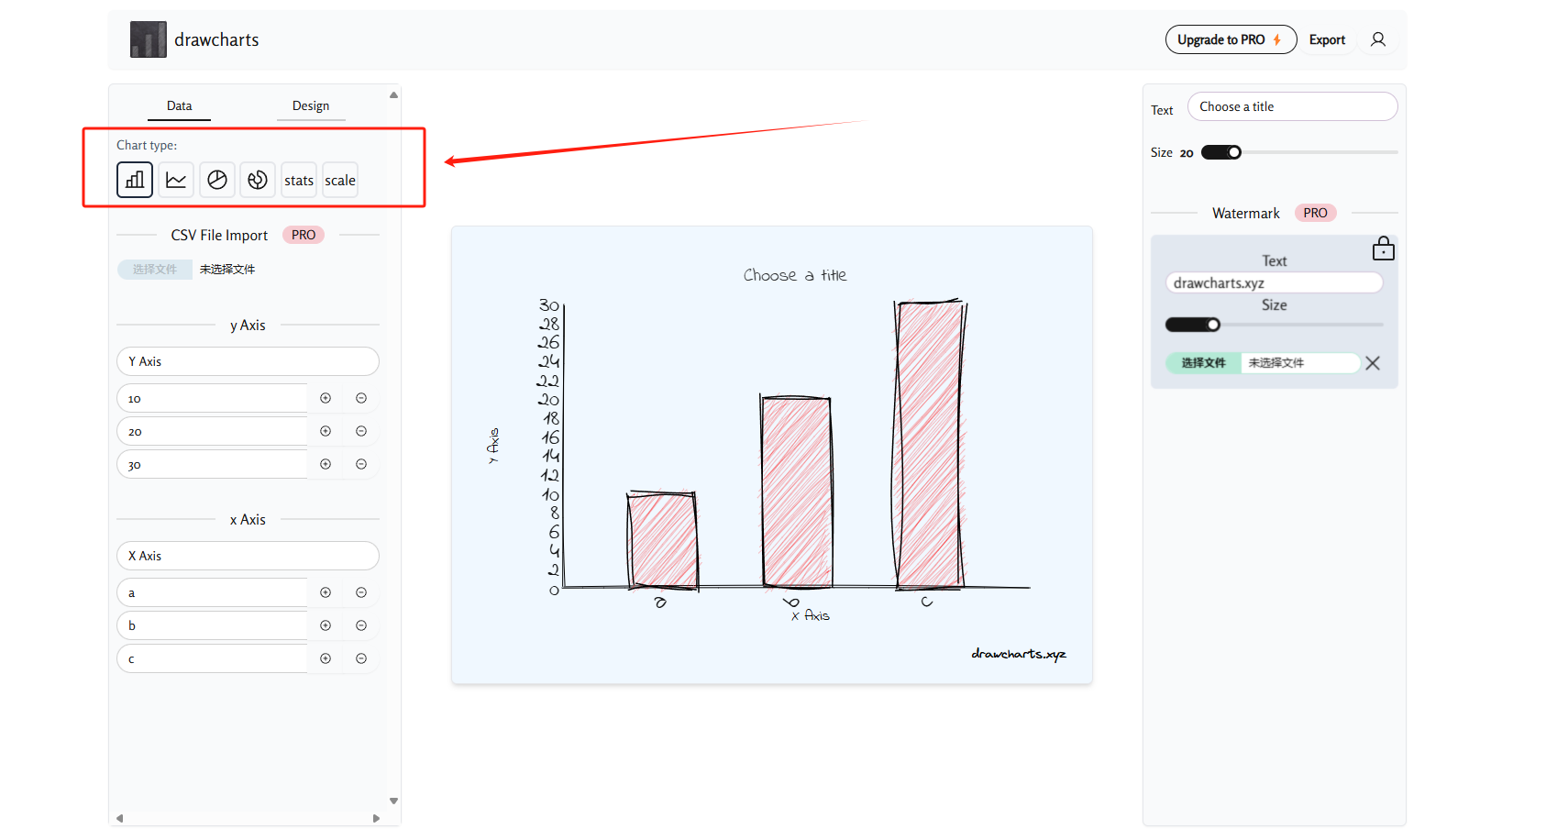Screen dimensions: 1546x840
Task: Click Upgrade to PRO button
Action: pos(1231,39)
